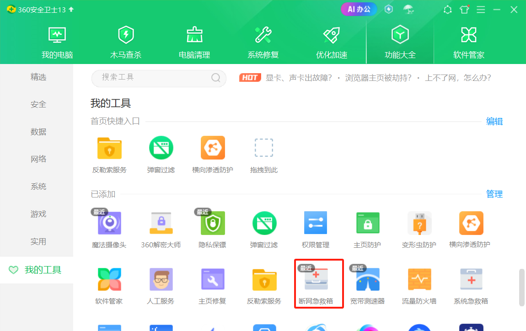Click the 编辑 link for quick entries

tap(494, 121)
